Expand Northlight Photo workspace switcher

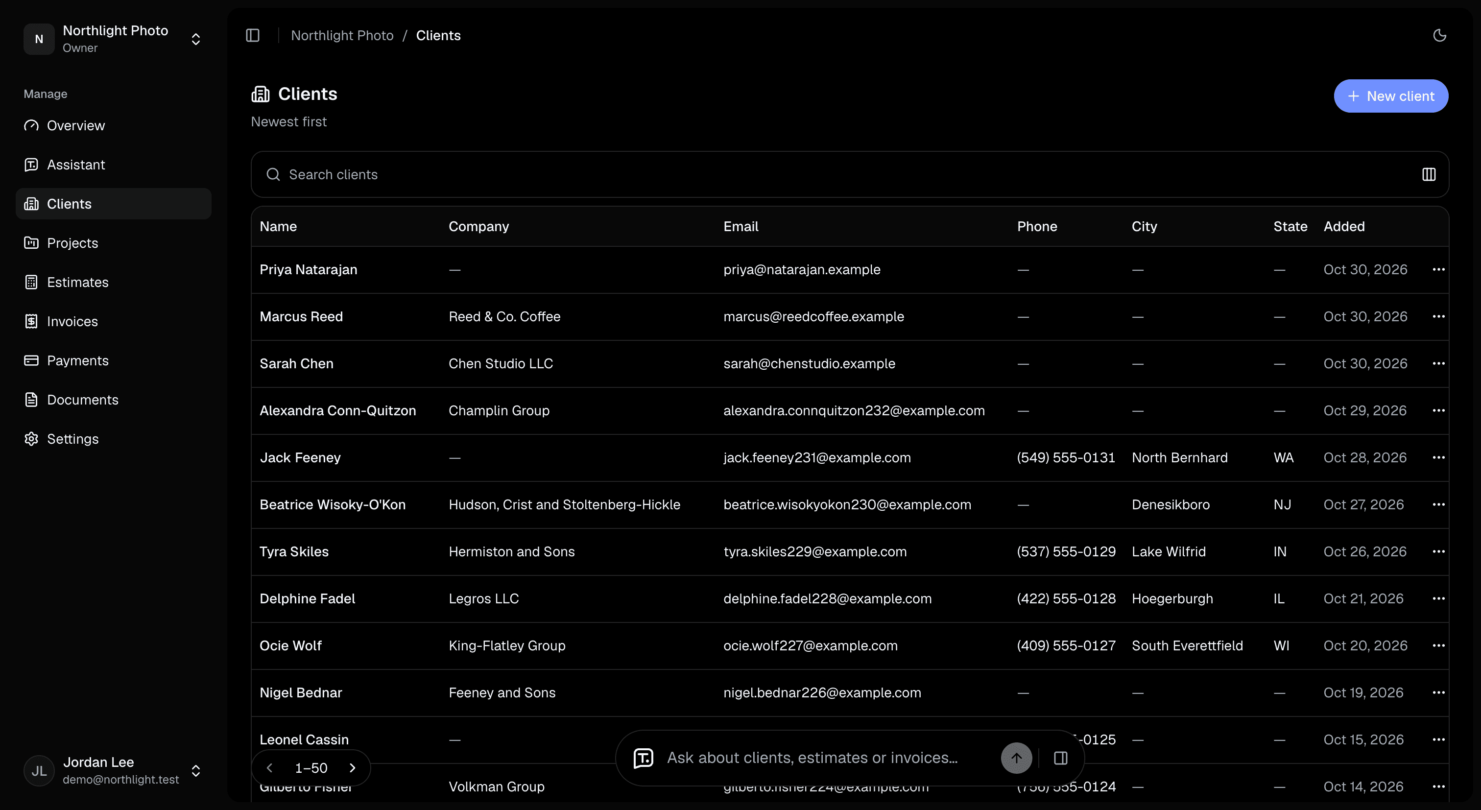[114, 39]
